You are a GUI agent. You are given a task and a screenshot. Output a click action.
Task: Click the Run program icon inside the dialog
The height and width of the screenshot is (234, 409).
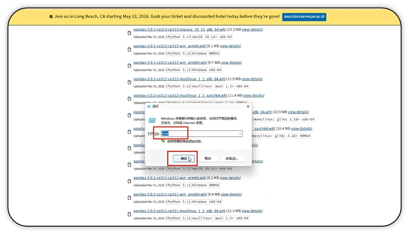tap(152, 120)
